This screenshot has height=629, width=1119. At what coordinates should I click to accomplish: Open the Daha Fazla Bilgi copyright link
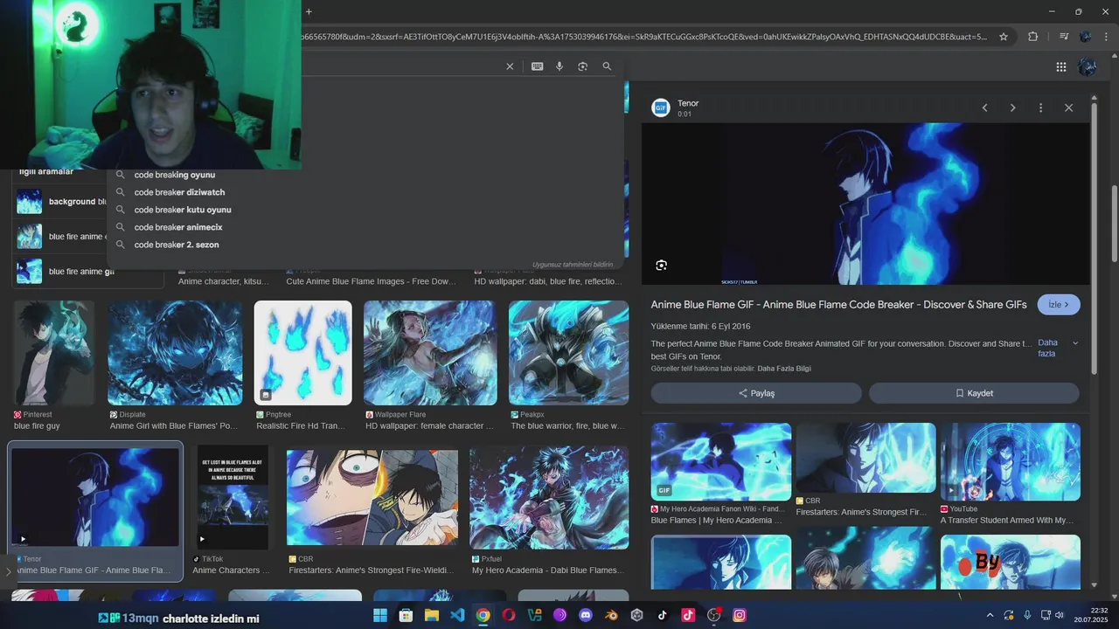tap(784, 369)
